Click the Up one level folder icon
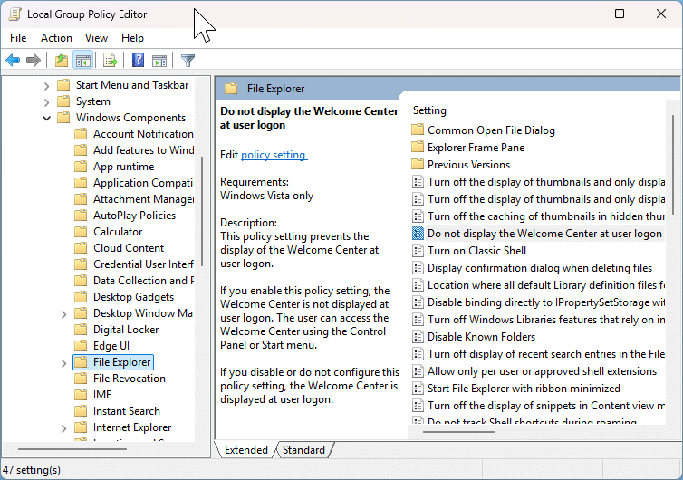 click(61, 61)
